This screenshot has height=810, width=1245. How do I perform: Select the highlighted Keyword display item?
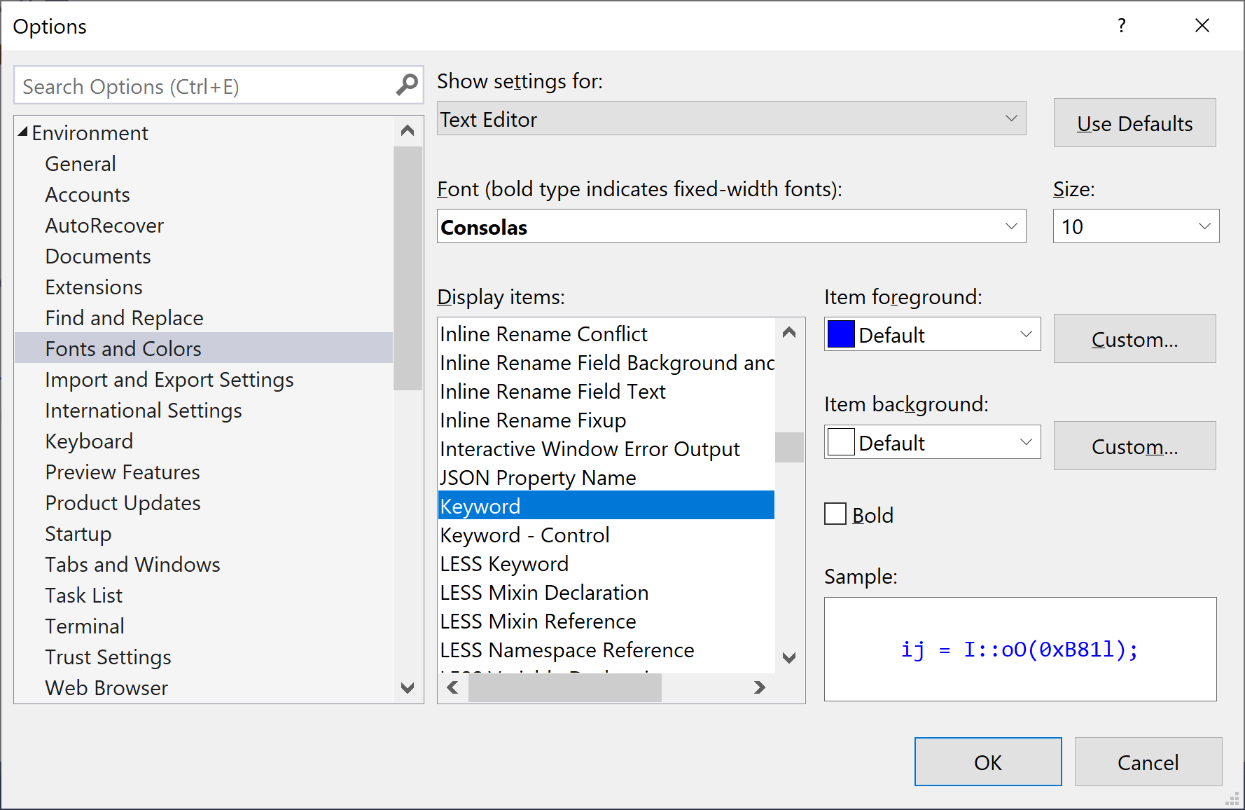(606, 505)
